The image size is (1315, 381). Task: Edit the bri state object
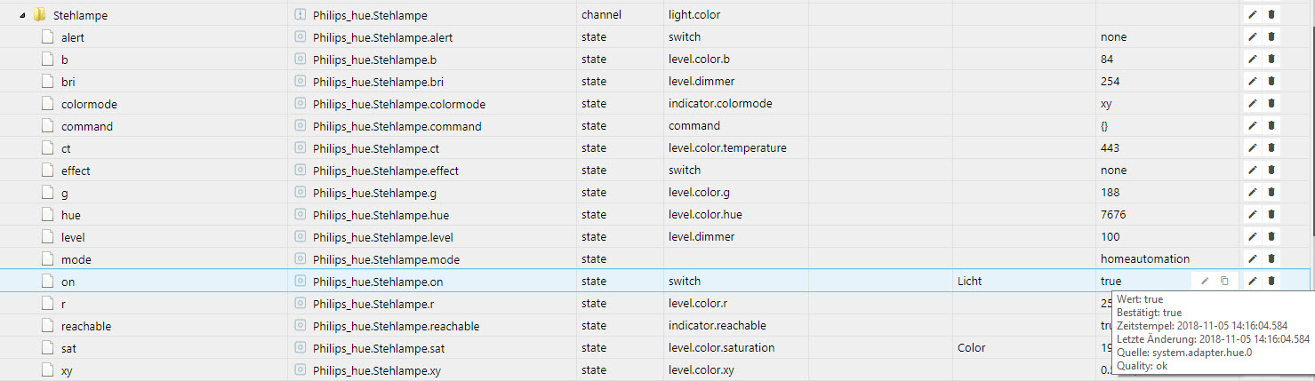(1252, 82)
